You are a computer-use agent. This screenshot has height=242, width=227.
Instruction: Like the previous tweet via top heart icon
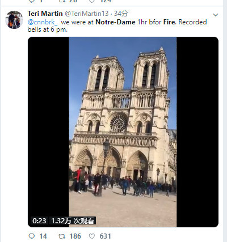pos(92,1)
